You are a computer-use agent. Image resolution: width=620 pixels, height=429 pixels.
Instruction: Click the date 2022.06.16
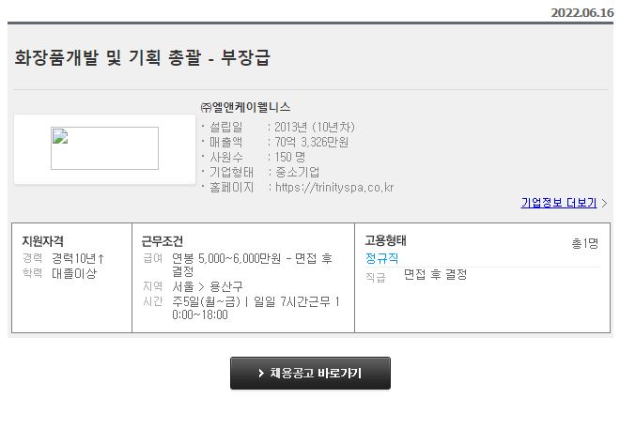pos(582,12)
